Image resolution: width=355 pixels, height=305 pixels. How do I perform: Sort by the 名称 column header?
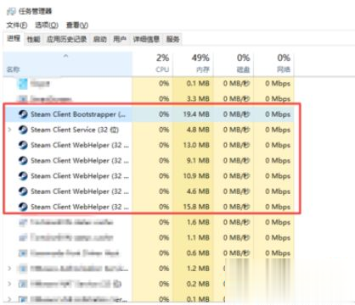point(67,64)
